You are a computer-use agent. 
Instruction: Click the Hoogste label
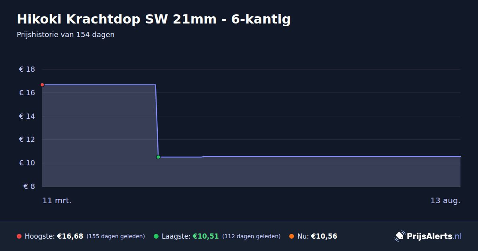(40, 236)
